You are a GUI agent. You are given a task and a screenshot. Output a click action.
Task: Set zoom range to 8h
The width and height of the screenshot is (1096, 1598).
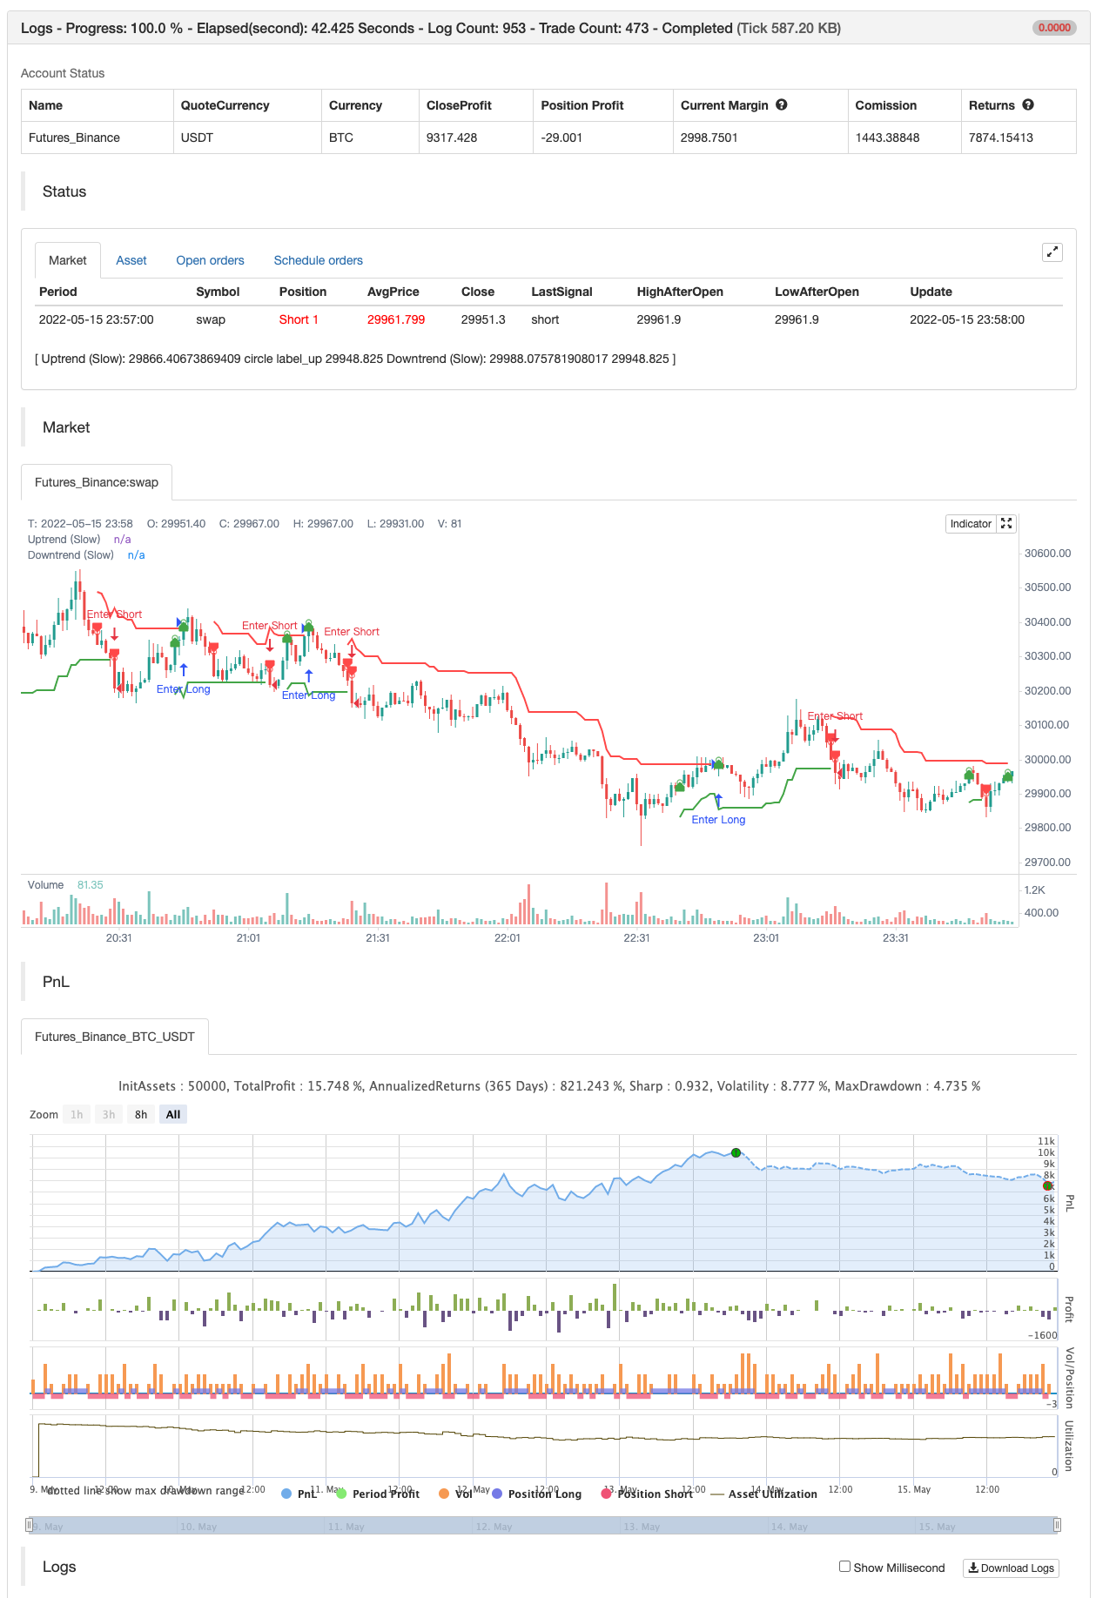(141, 1114)
